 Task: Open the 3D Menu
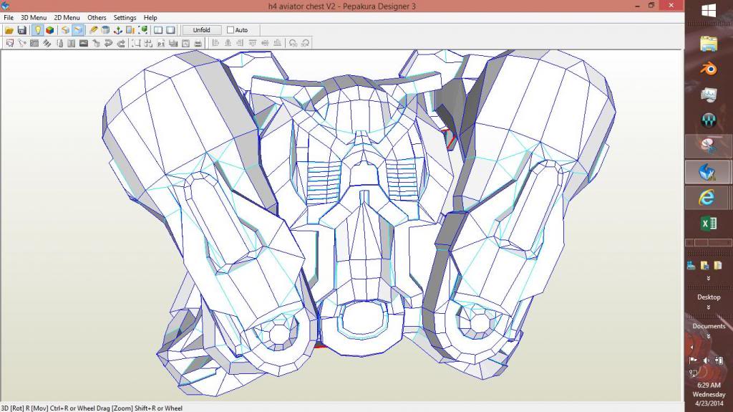click(34, 17)
